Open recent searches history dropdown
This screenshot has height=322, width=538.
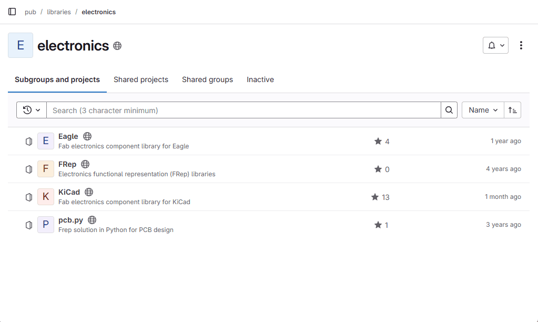pyautogui.click(x=32, y=110)
